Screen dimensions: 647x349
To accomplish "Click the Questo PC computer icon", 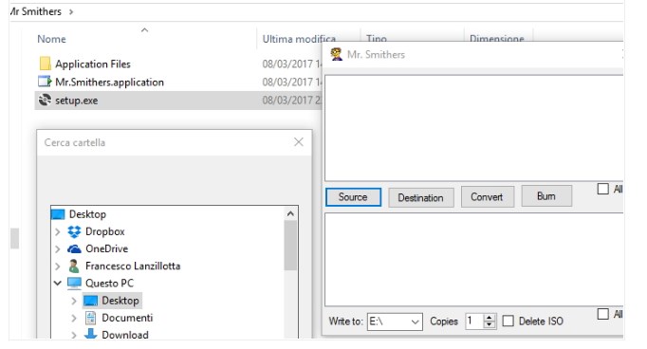I will tap(74, 283).
